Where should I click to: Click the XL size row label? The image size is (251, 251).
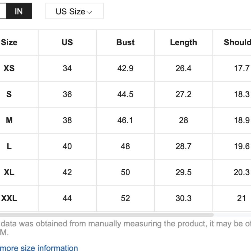pos(9,172)
